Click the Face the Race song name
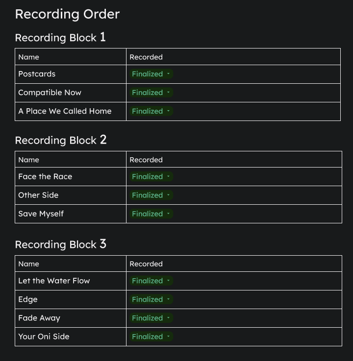This screenshot has width=353, height=361. (45, 177)
